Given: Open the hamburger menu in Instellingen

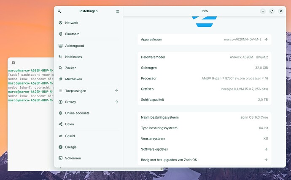Looking at the screenshot, I should [118, 11].
